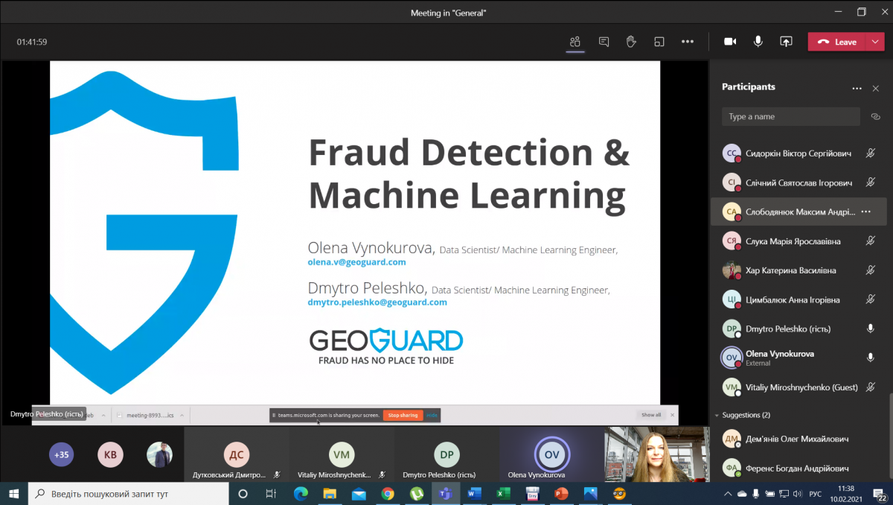
Task: Show the +35 additional participants
Action: pos(62,454)
